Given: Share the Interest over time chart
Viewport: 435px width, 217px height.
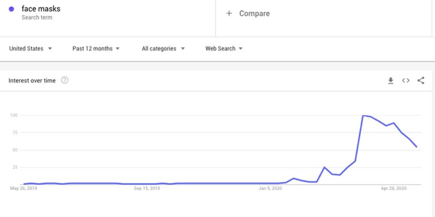Looking at the screenshot, I should click(x=421, y=81).
